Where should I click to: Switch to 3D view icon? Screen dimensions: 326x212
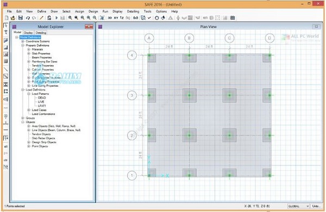point(110,18)
